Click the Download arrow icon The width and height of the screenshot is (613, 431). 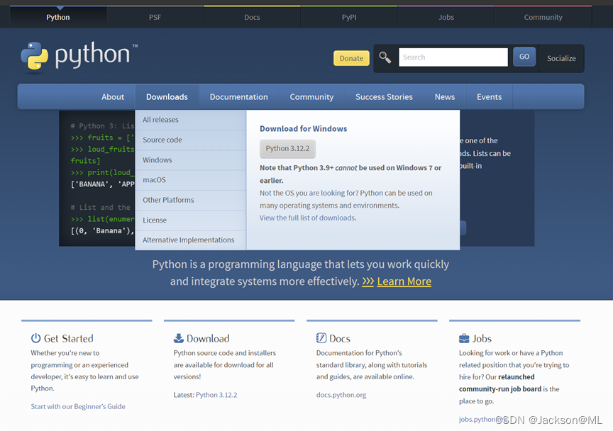179,338
